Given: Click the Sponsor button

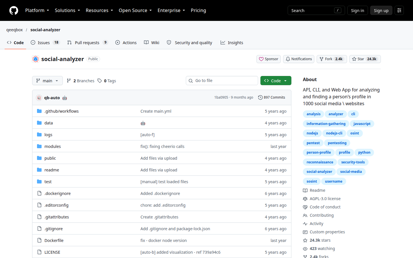Looking at the screenshot, I should click(x=268, y=59).
